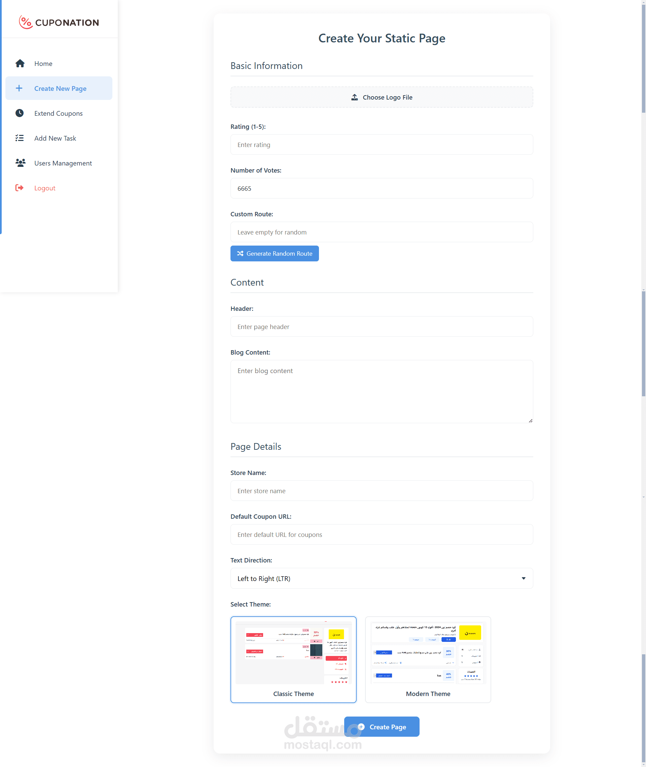This screenshot has width=646, height=767.
Task: Click the dropdown arrow on Left to Right
Action: [523, 578]
